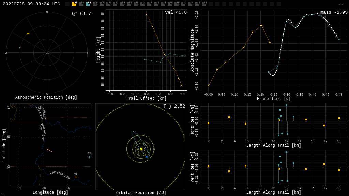Click the orange meteor trail on map
The height and width of the screenshot is (196, 349).
click(49, 150)
